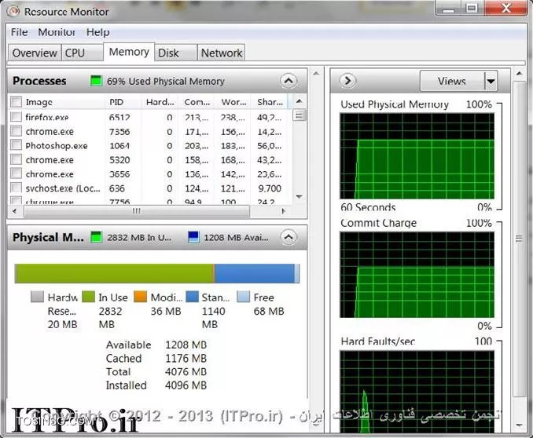Sort by Hard Faults column header
Viewport: 533px width, 438px height.
tap(160, 102)
